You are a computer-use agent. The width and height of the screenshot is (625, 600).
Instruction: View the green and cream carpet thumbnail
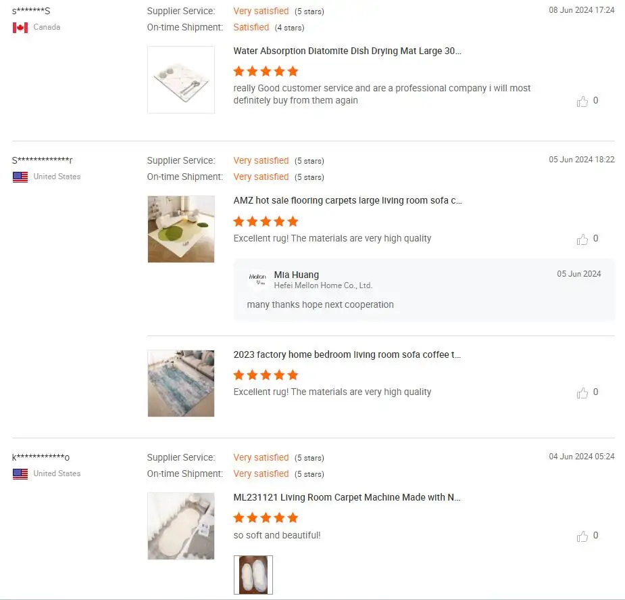coord(181,229)
